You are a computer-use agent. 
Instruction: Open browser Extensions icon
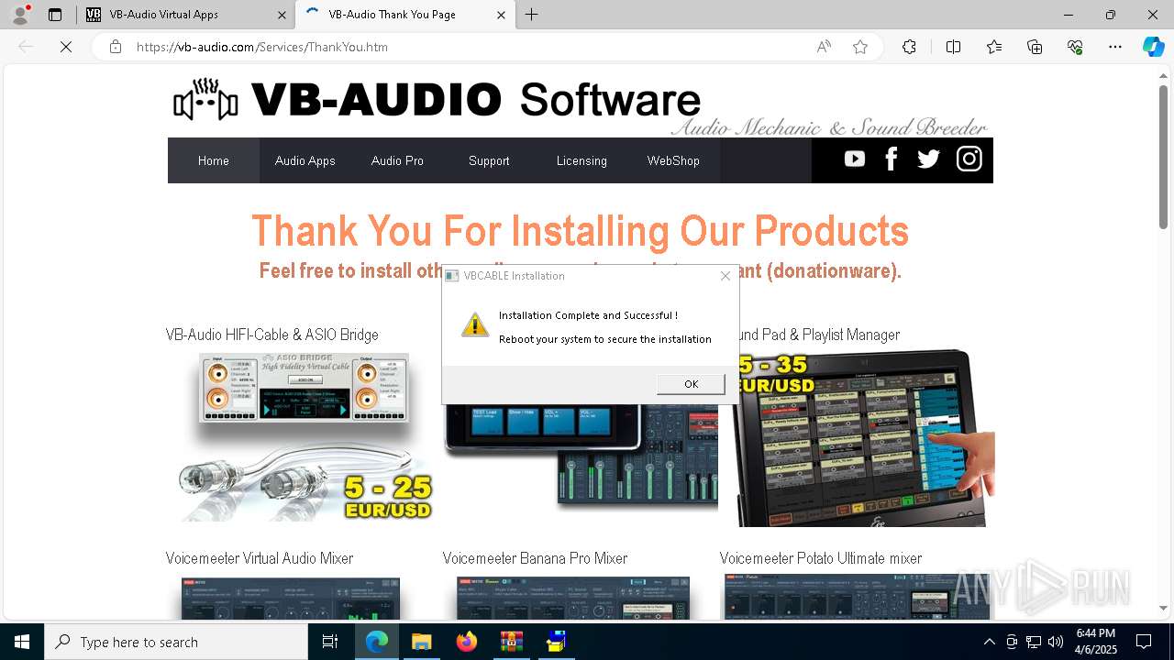click(x=909, y=47)
